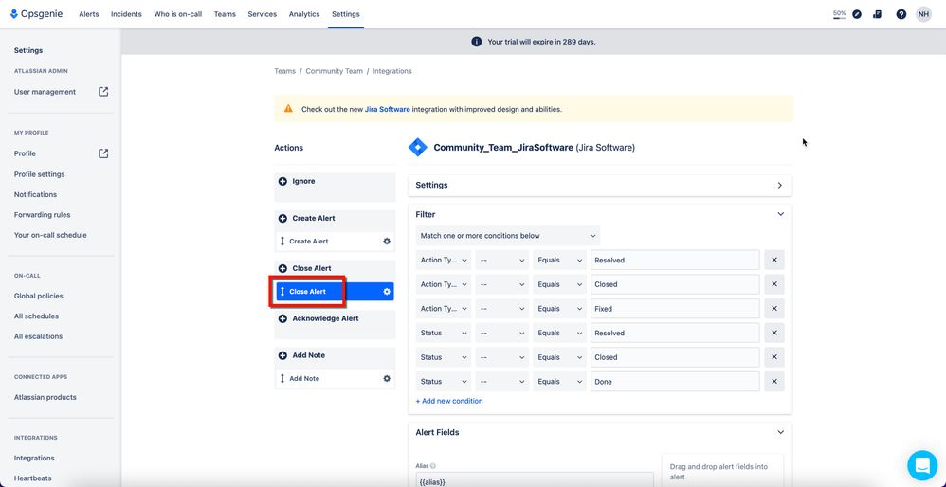Open the compass quick-start icon in header
The width and height of the screenshot is (946, 487).
[x=857, y=14]
